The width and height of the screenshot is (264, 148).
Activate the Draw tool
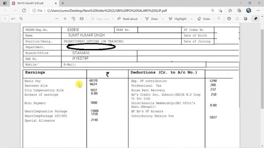point(151,19)
